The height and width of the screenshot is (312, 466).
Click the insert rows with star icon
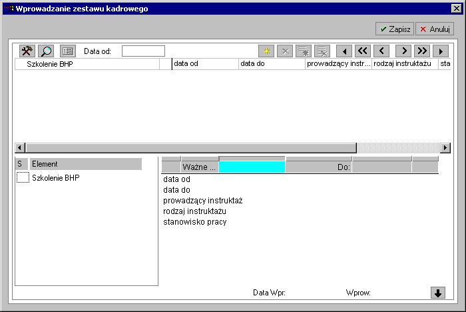(304, 51)
